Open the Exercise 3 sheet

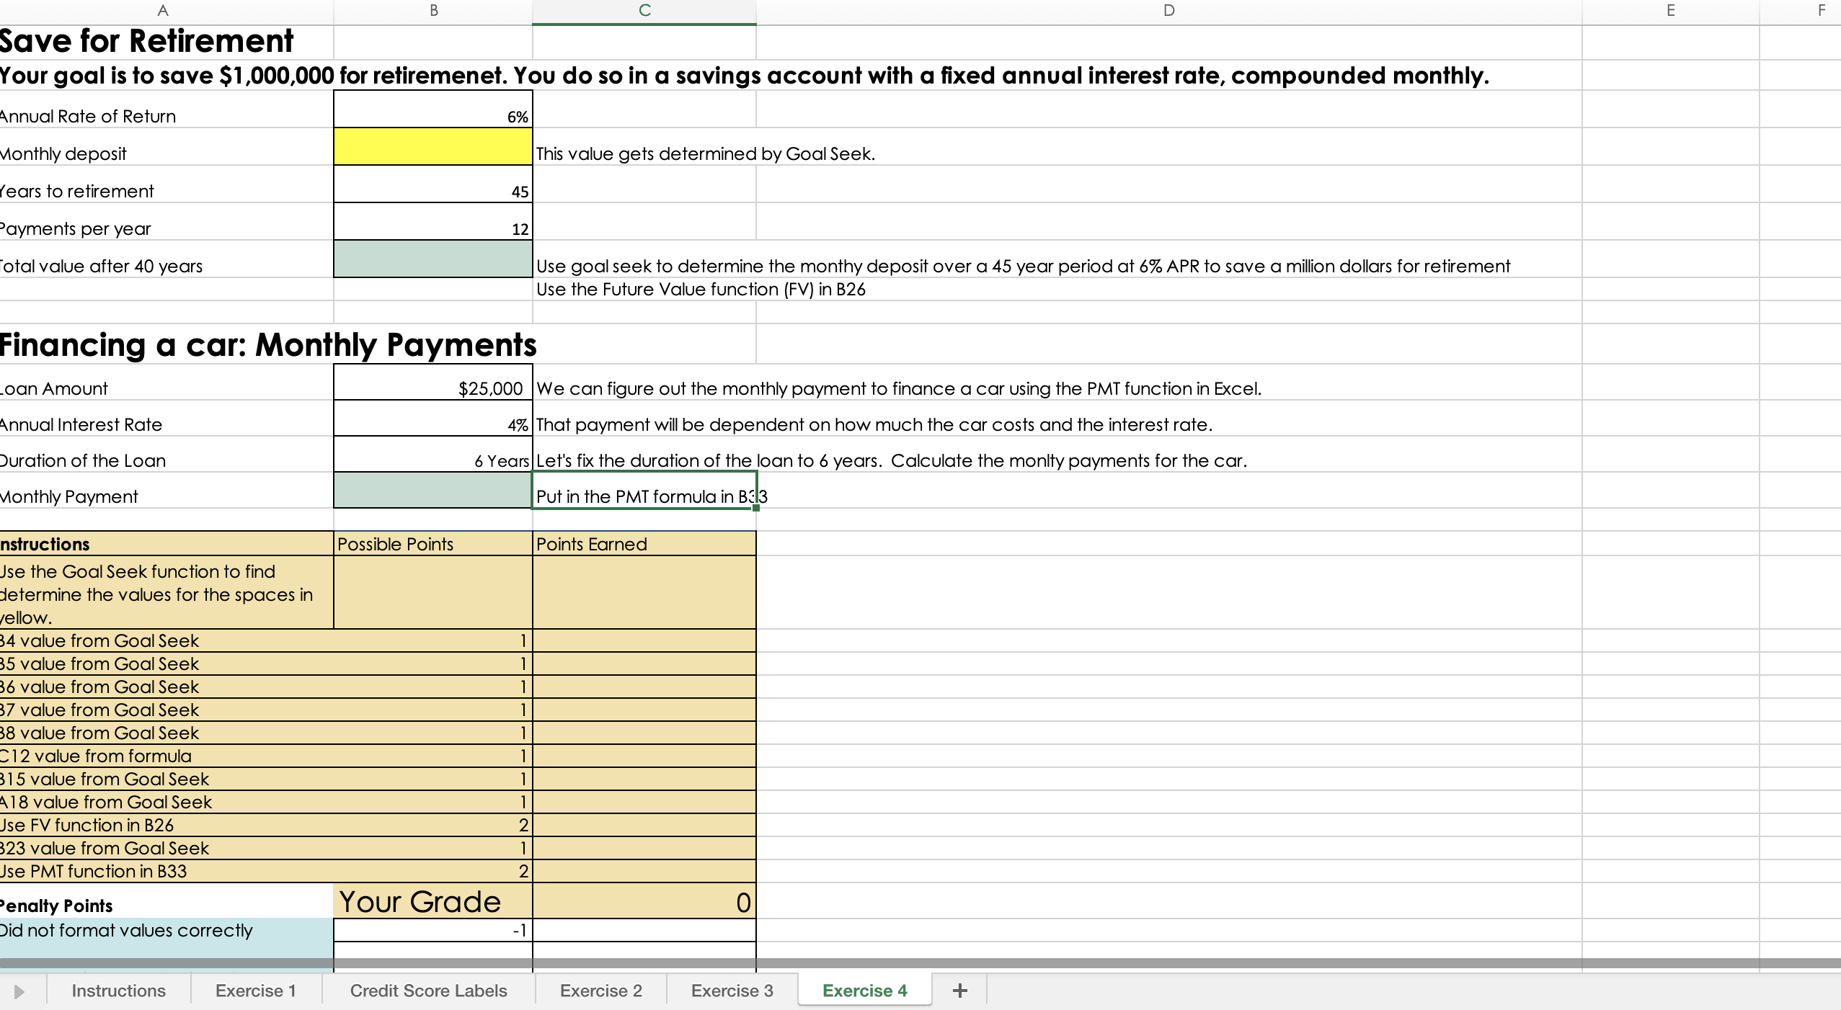click(x=732, y=991)
